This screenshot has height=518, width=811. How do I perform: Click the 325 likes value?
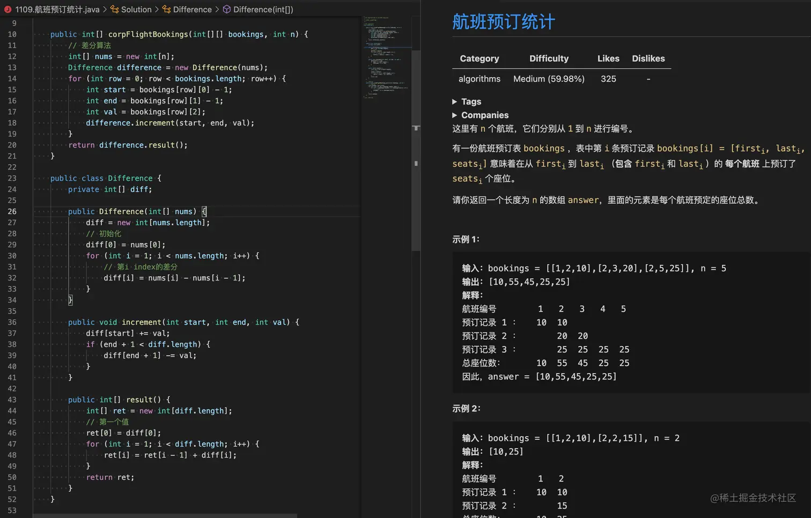tap(608, 79)
